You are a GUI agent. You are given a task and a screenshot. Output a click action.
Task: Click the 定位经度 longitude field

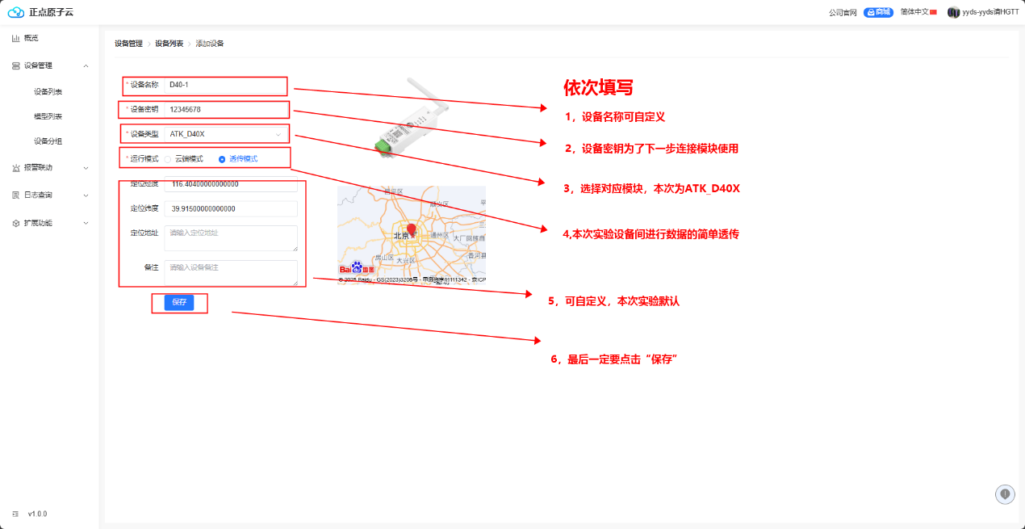point(231,184)
